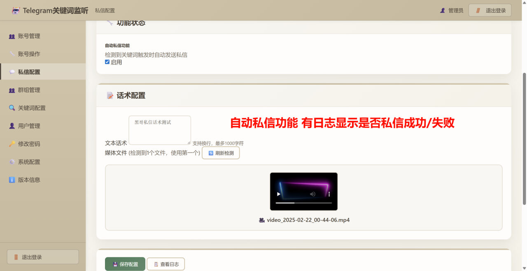
Task: Click the door icon in sidebar 退出登录
Action: [x=16, y=257]
